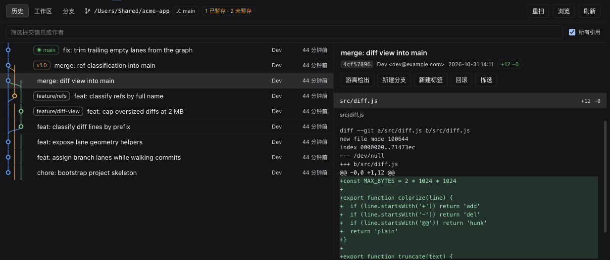Click the feature/refs branch label
610x260 pixels.
pyautogui.click(x=51, y=96)
